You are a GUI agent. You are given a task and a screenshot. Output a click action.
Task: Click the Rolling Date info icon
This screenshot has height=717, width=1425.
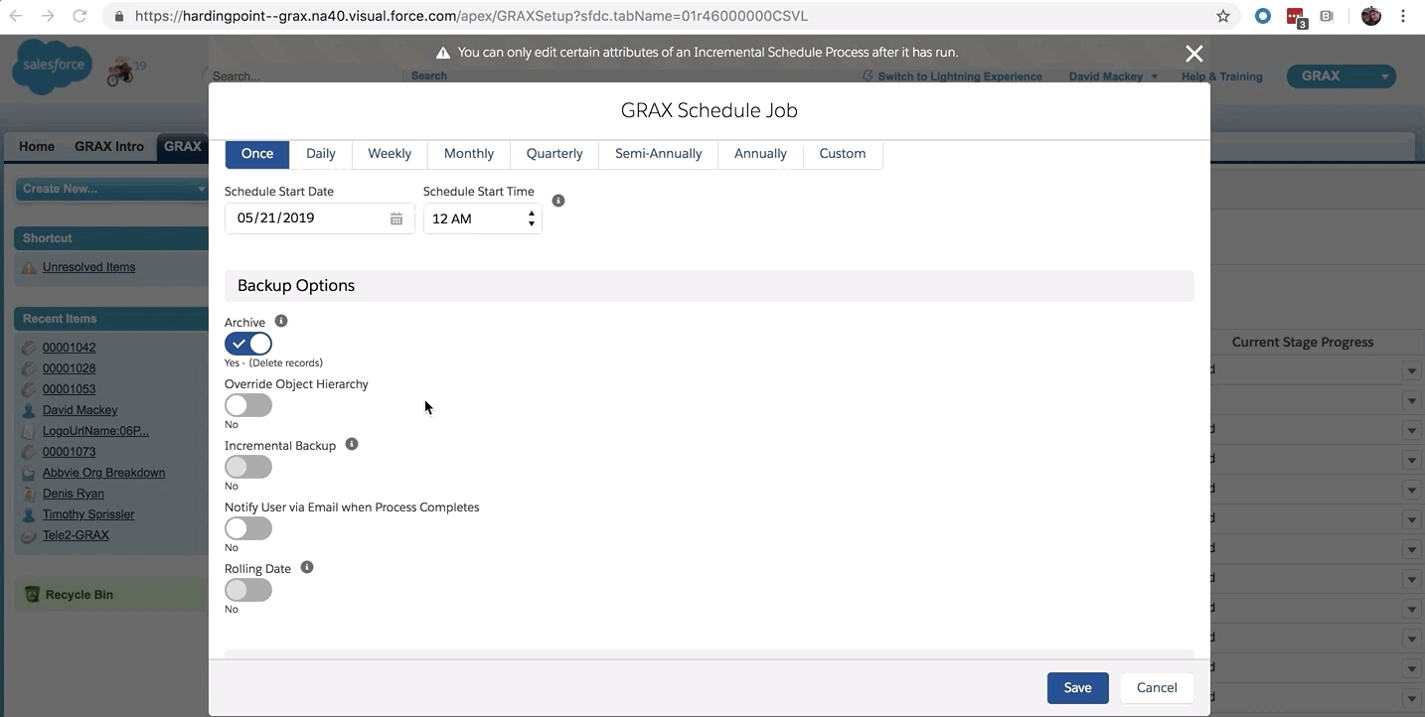pyautogui.click(x=307, y=567)
